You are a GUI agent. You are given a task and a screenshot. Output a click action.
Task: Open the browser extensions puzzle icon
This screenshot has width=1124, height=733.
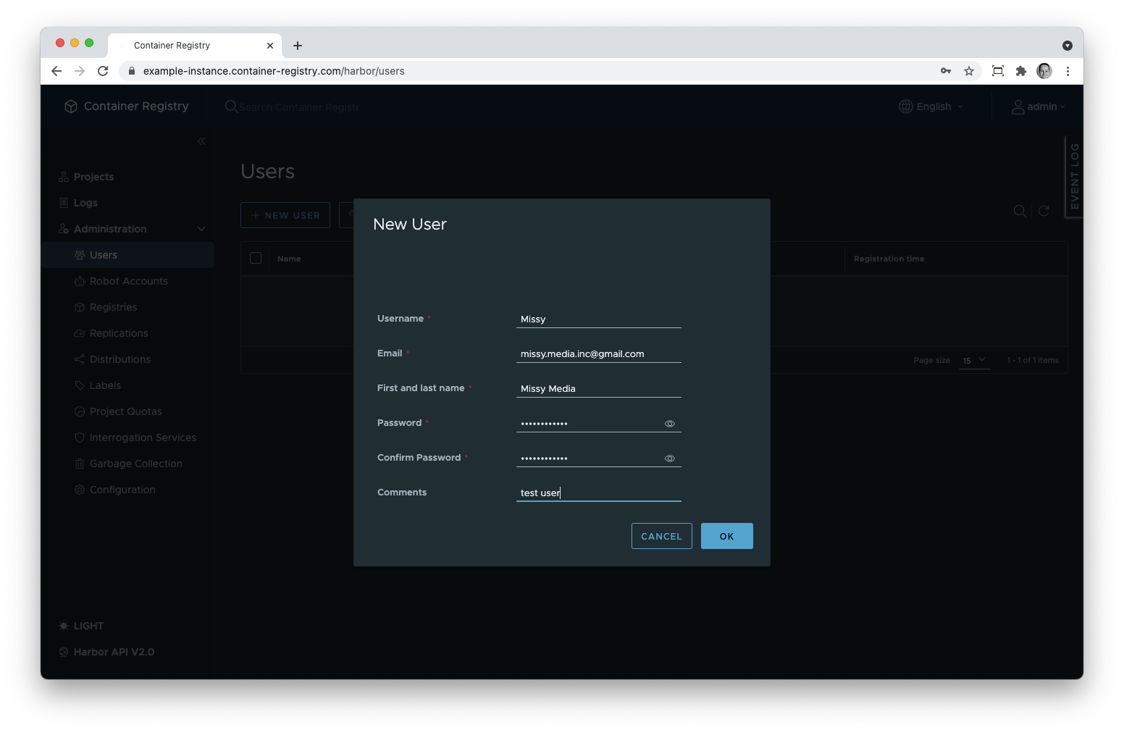(1021, 71)
